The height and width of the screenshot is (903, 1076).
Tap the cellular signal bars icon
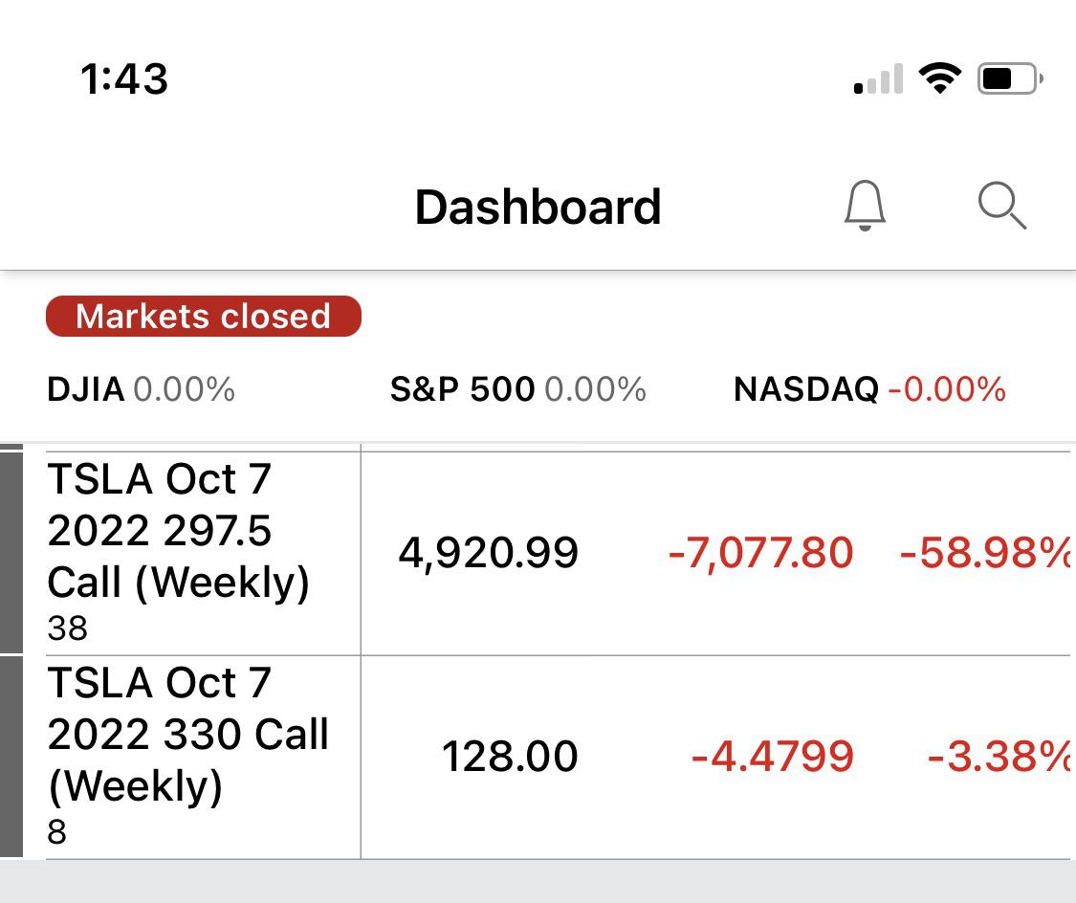[x=878, y=80]
